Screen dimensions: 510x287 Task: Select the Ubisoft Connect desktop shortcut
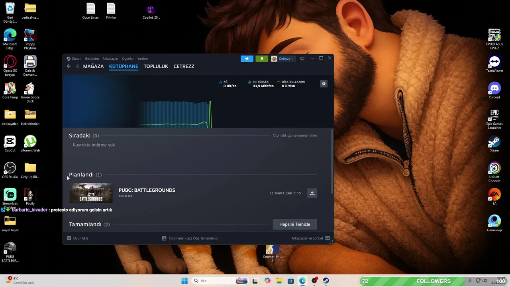tap(494, 172)
